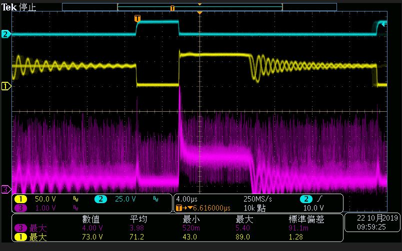Click the 73.0 V channel 1 value

click(92, 237)
